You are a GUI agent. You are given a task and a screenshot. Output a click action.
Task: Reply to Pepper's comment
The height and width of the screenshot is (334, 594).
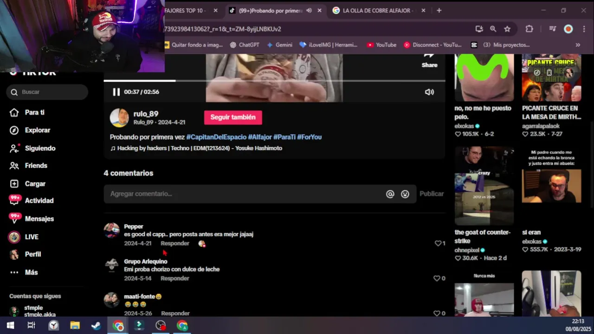tap(175, 244)
